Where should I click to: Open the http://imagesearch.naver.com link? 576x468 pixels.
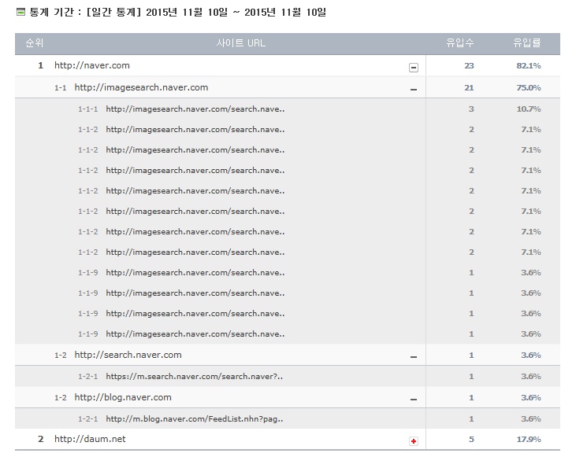point(141,87)
